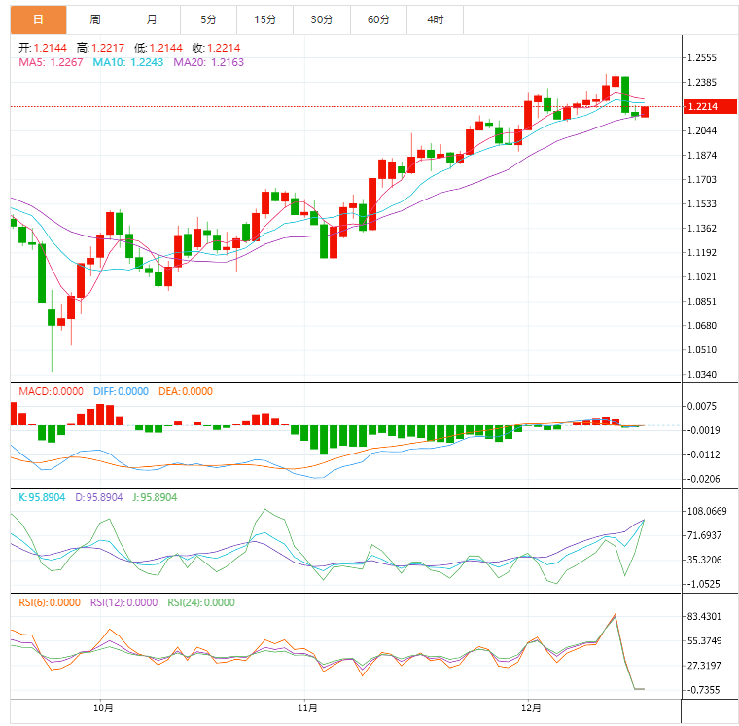Screen dimensions: 739x726
Task: Select the DEA legend label
Action: click(x=185, y=391)
